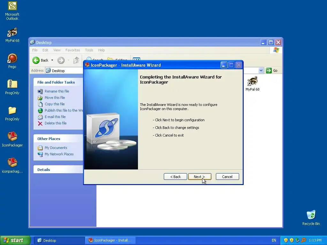Click the Delete this file link
Image resolution: width=327 pixels, height=245 pixels.
56,123
